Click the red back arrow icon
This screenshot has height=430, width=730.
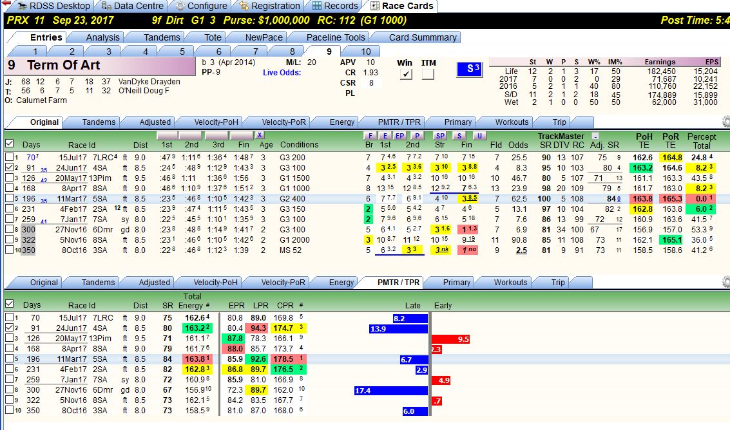click(6, 4)
